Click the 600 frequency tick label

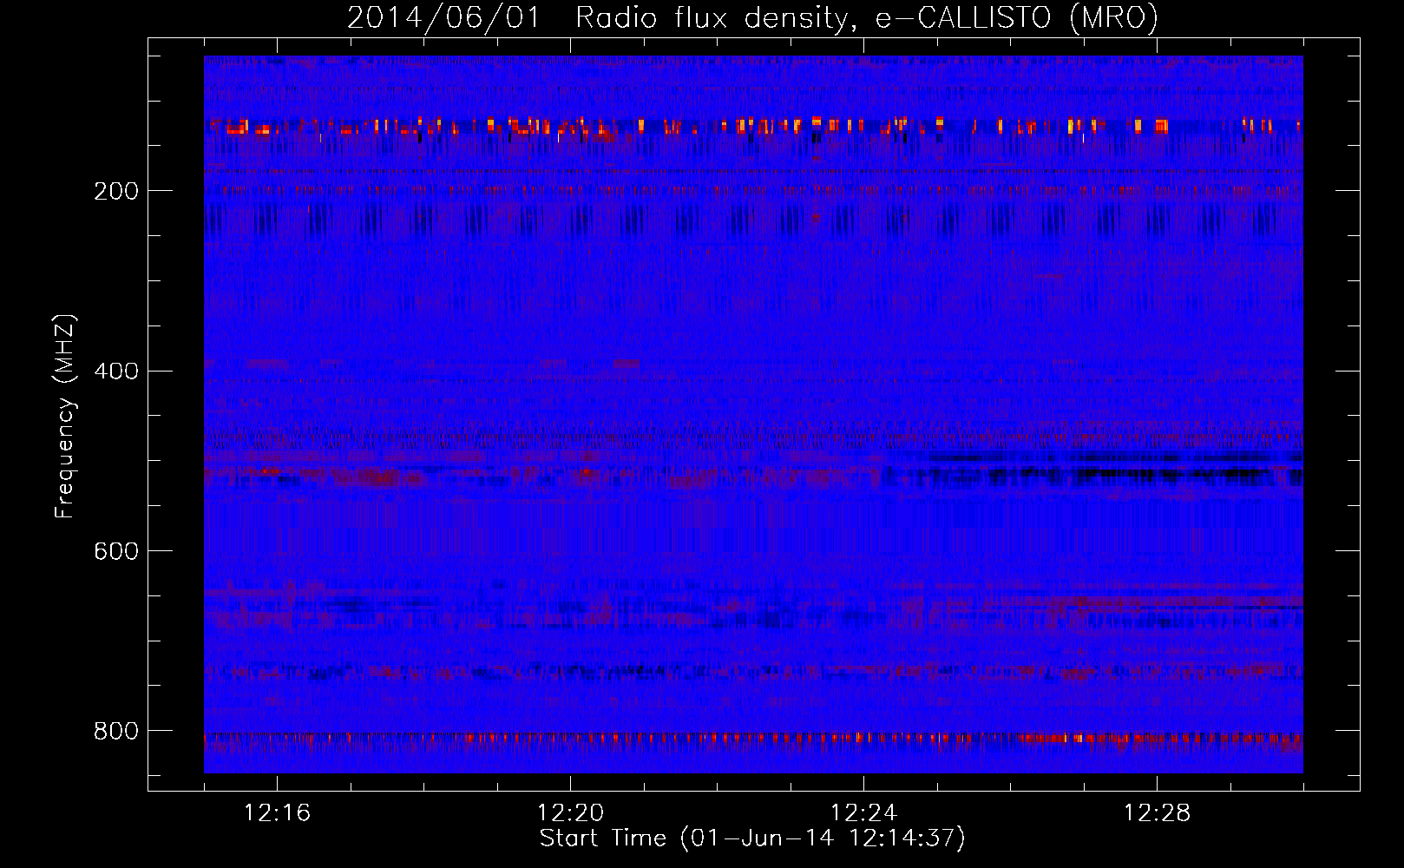point(116,551)
